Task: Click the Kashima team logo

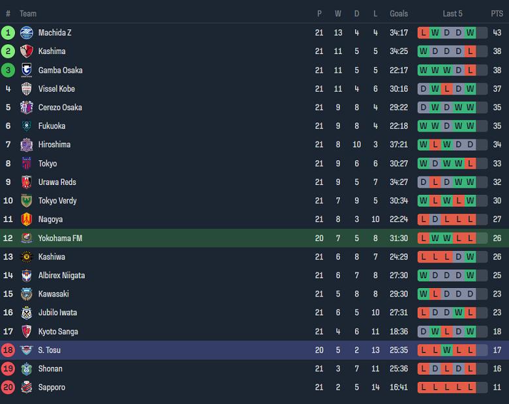Action: [26, 51]
